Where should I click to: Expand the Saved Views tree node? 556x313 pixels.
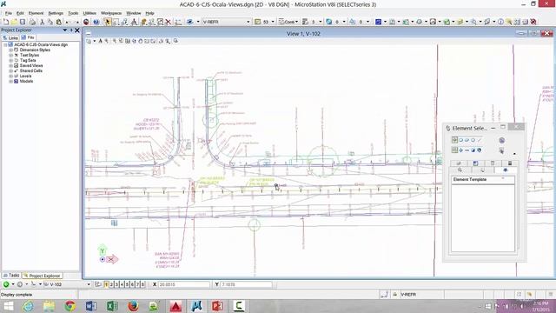pyautogui.click(x=10, y=66)
